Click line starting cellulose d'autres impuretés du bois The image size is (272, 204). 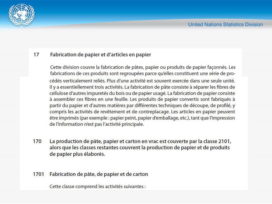[x=142, y=93]
